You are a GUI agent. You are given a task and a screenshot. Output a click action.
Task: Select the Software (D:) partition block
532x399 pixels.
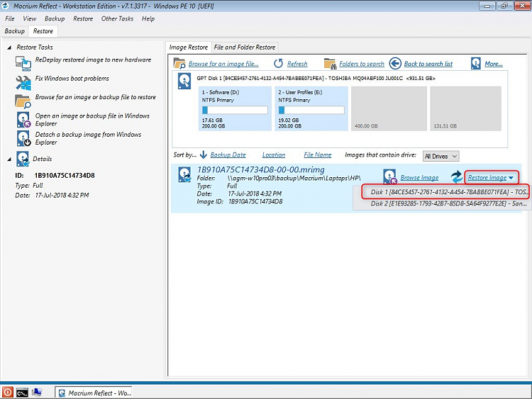click(x=235, y=108)
